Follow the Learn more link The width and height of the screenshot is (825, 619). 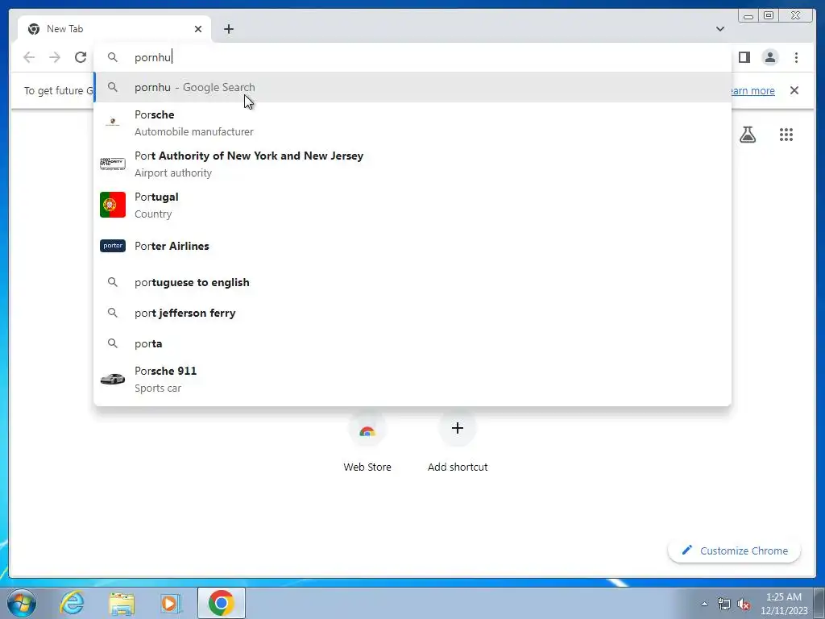752,90
